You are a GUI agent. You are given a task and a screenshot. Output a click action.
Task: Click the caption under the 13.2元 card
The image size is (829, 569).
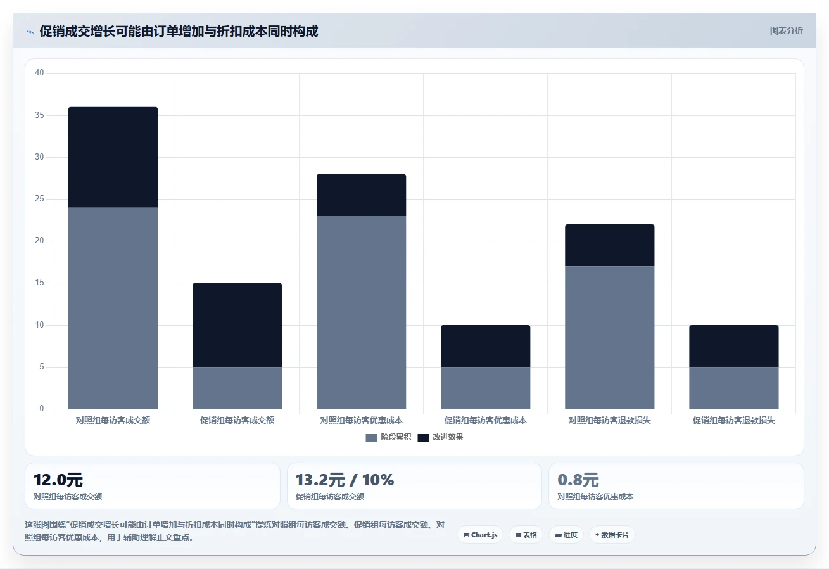330,497
